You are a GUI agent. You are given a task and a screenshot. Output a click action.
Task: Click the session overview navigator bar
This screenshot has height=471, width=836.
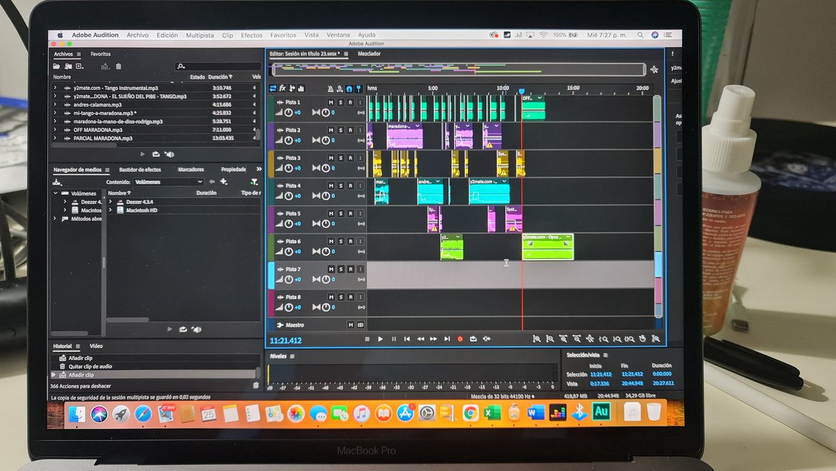pyautogui.click(x=458, y=69)
